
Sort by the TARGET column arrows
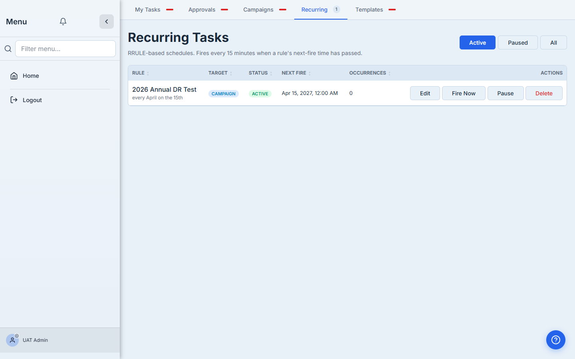[231, 73]
